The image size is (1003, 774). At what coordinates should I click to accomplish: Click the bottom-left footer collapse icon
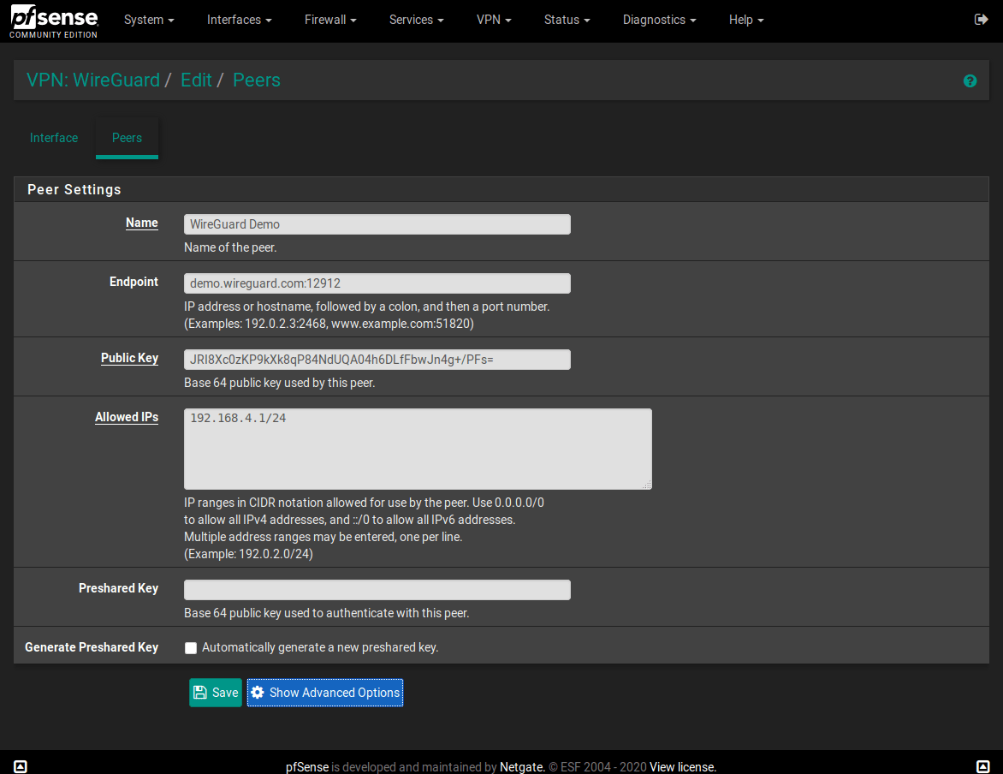[21, 766]
